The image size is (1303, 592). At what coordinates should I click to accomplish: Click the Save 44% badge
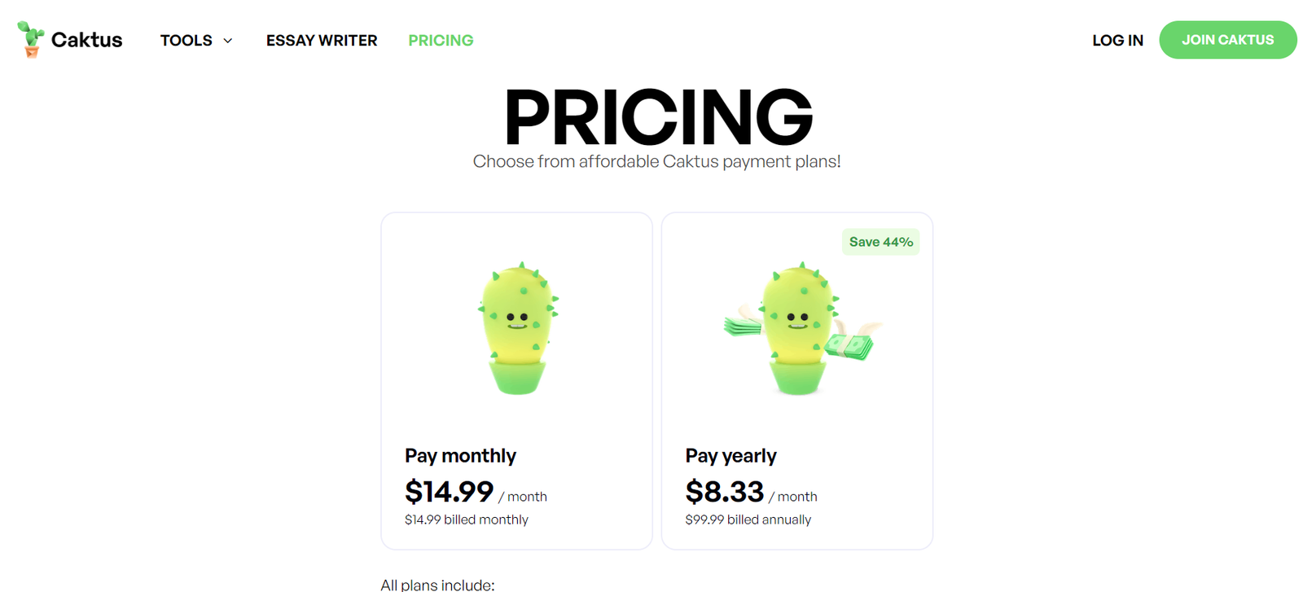coord(880,242)
